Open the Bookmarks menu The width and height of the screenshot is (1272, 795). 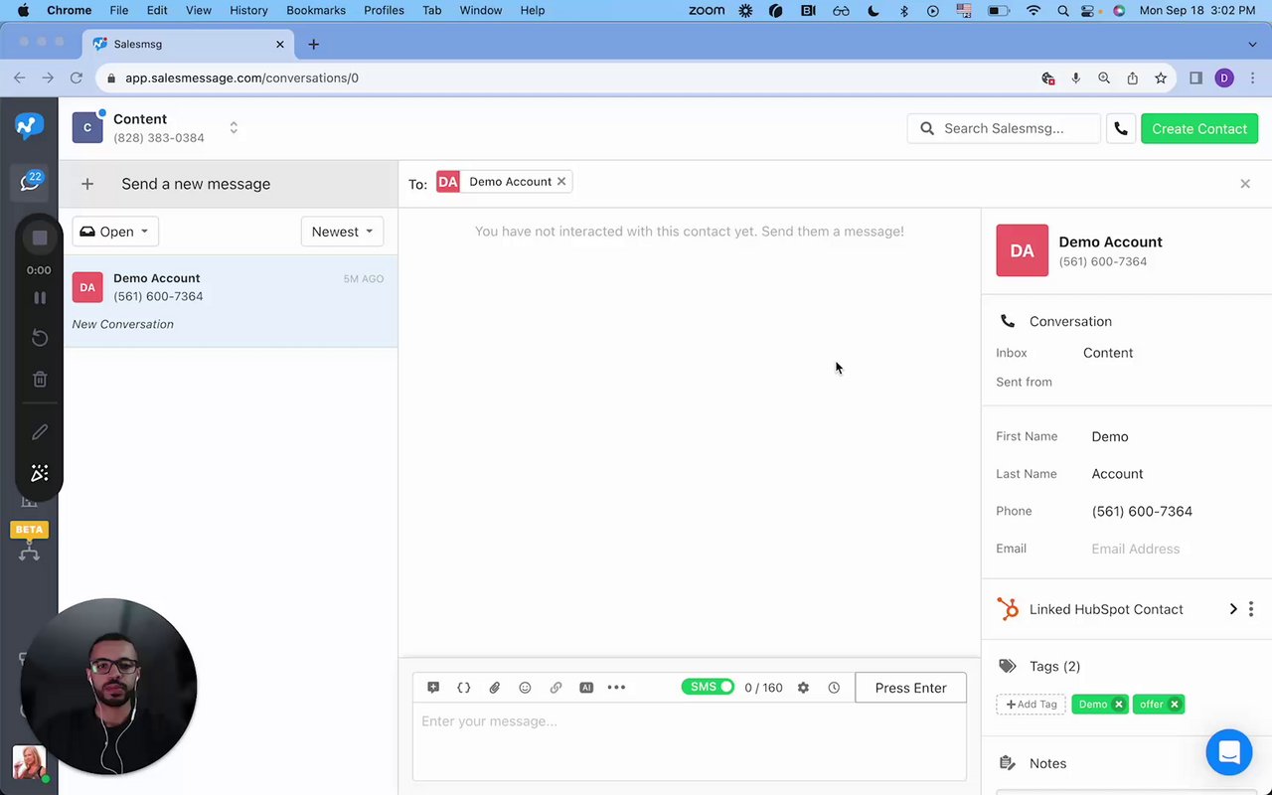pos(316,10)
